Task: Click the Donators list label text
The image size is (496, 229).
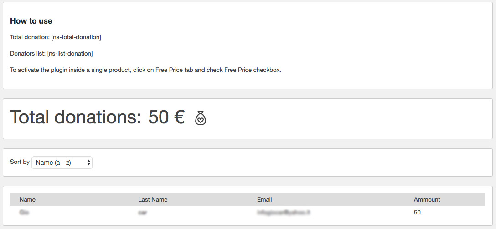Action: (28, 54)
